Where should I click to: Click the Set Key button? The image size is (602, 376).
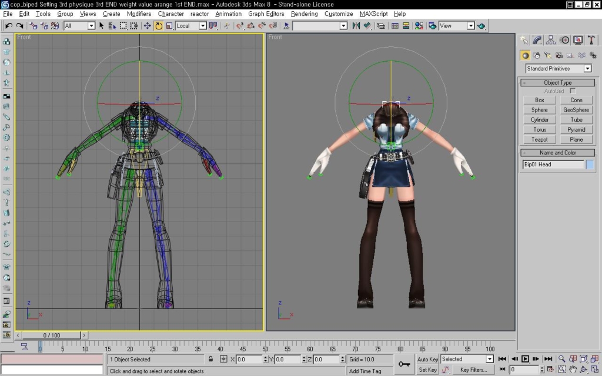[427, 370]
